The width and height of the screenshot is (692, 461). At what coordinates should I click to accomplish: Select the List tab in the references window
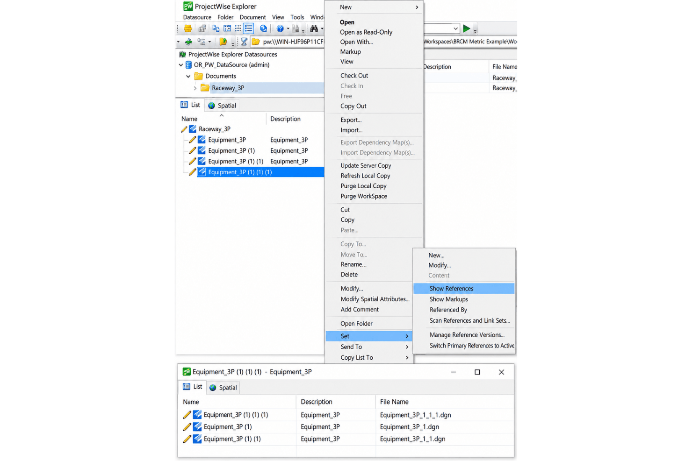pyautogui.click(x=192, y=387)
